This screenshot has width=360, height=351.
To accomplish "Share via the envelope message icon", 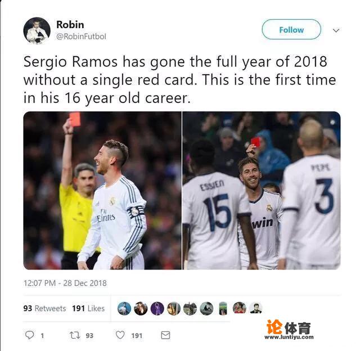I will coord(165,335).
